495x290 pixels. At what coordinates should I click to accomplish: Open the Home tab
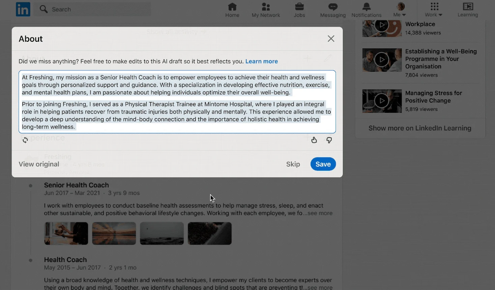click(x=232, y=10)
